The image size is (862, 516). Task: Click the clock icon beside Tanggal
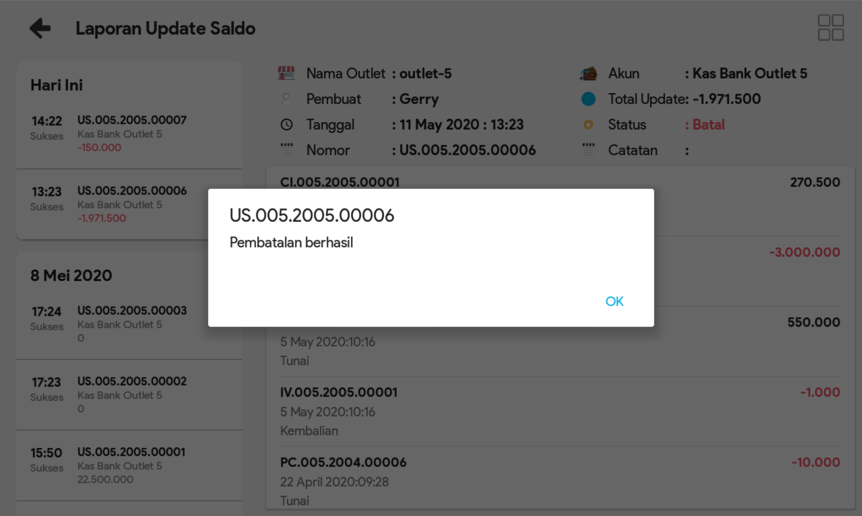(x=286, y=124)
